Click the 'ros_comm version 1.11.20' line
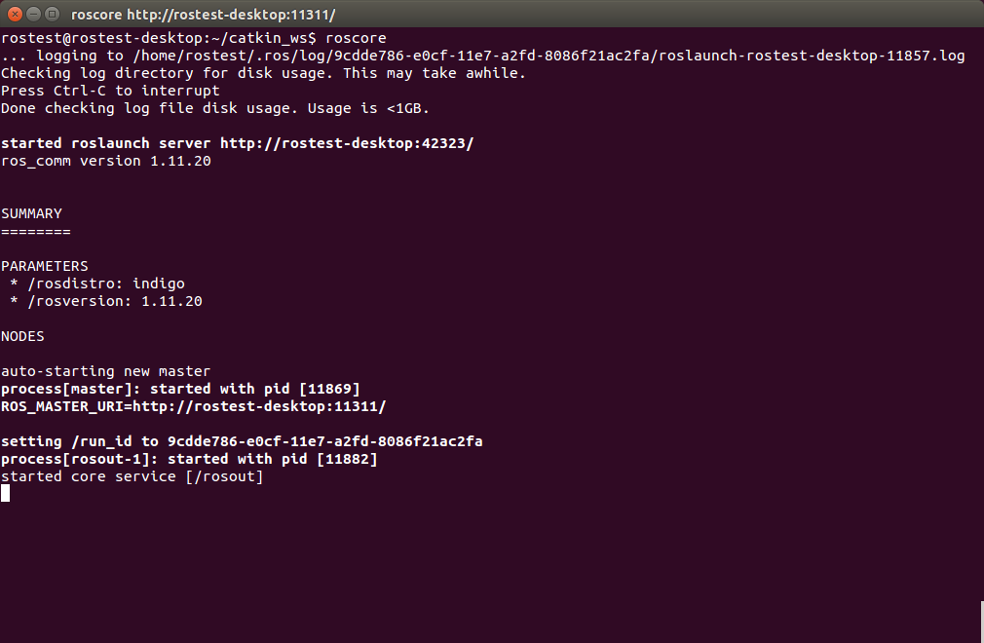The height and width of the screenshot is (643, 984). click(106, 161)
